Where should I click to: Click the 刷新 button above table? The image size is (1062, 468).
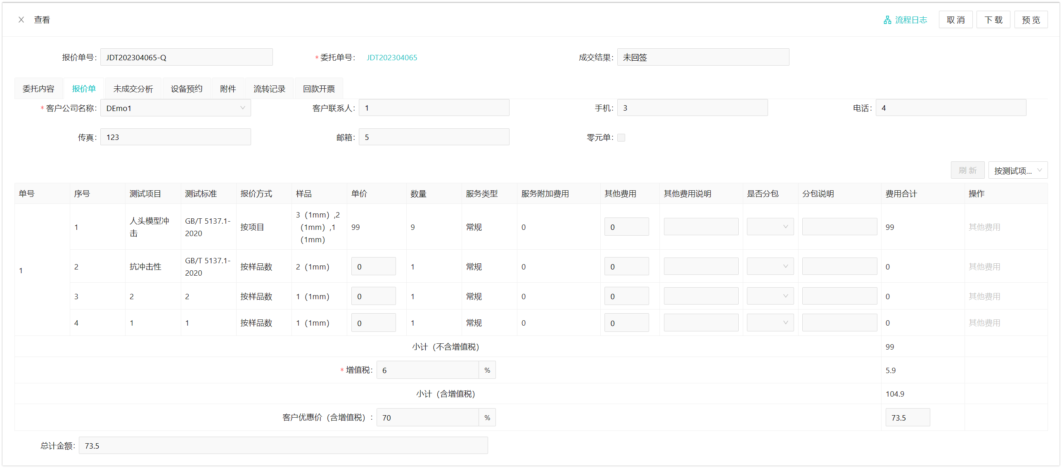(967, 170)
